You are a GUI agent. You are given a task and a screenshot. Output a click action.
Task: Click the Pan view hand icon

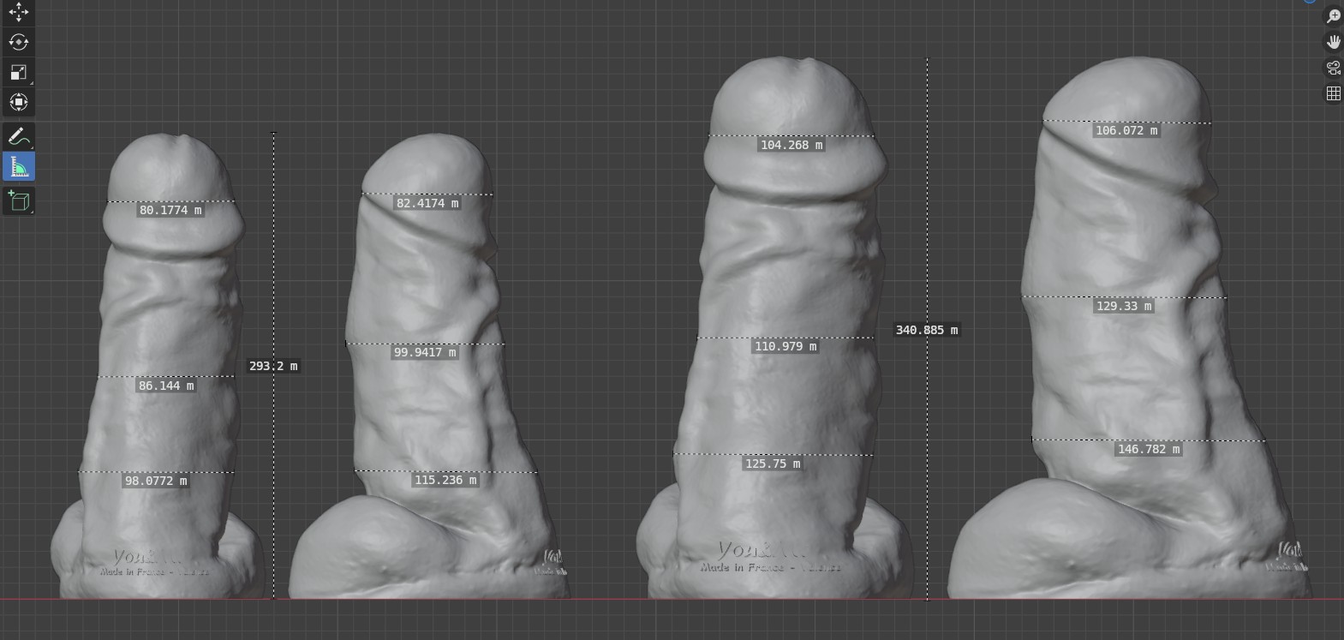pos(1333,42)
